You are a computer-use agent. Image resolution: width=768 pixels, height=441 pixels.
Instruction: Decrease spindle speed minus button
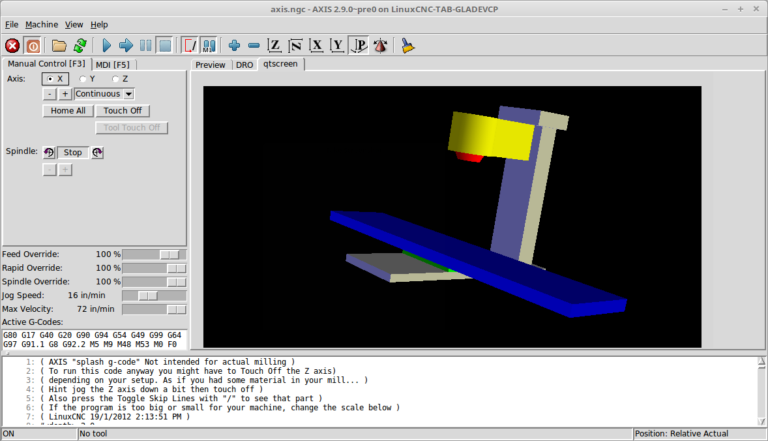50,170
